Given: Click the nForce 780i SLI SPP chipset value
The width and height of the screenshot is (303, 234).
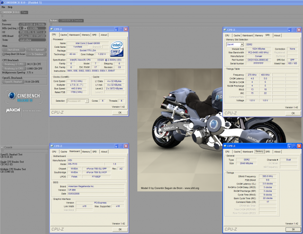Looking at the screenshot, I should point(96,169).
